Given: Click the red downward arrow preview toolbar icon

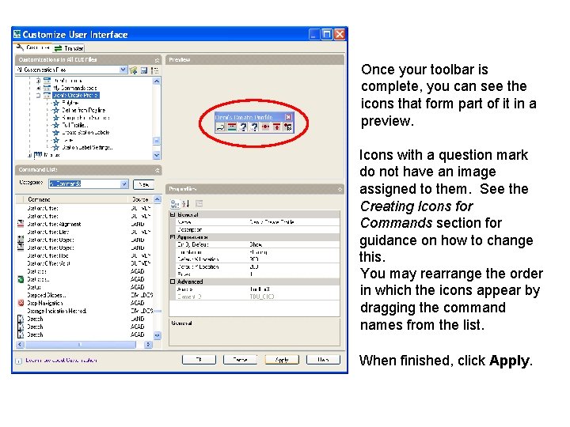Looking at the screenshot, I should click(276, 127).
